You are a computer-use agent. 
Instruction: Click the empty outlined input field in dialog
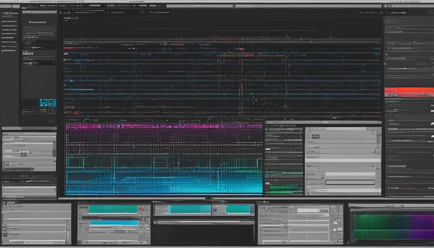click(x=350, y=182)
